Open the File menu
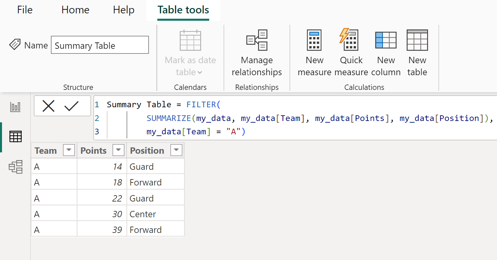497x260 pixels. pos(24,10)
